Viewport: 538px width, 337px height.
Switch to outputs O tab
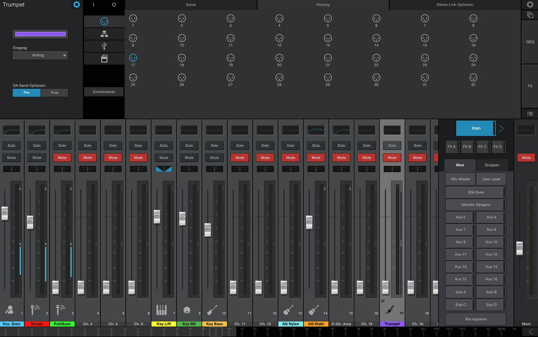click(114, 5)
